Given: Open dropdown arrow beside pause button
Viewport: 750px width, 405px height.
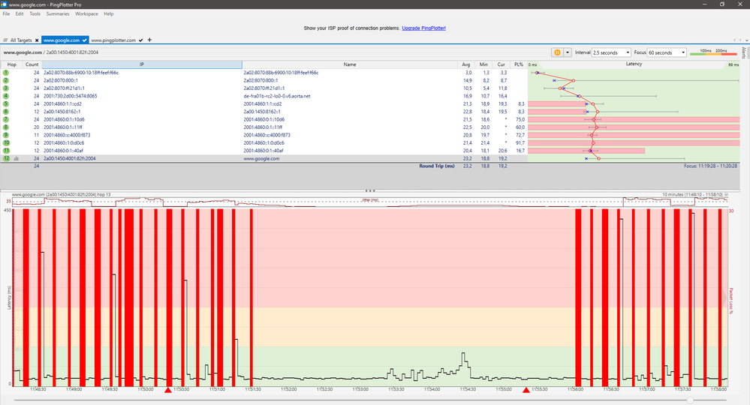Looking at the screenshot, I should pos(568,52).
